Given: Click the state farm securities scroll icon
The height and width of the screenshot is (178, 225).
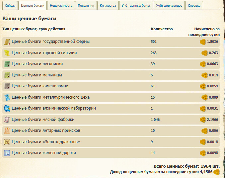Looking at the screenshot, I should pyautogui.click(x=7, y=42).
